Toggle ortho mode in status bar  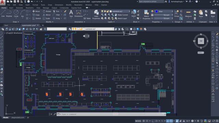pyautogui.click(x=153, y=121)
